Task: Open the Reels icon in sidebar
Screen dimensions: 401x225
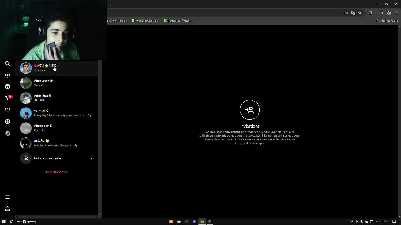Action: click(8, 87)
